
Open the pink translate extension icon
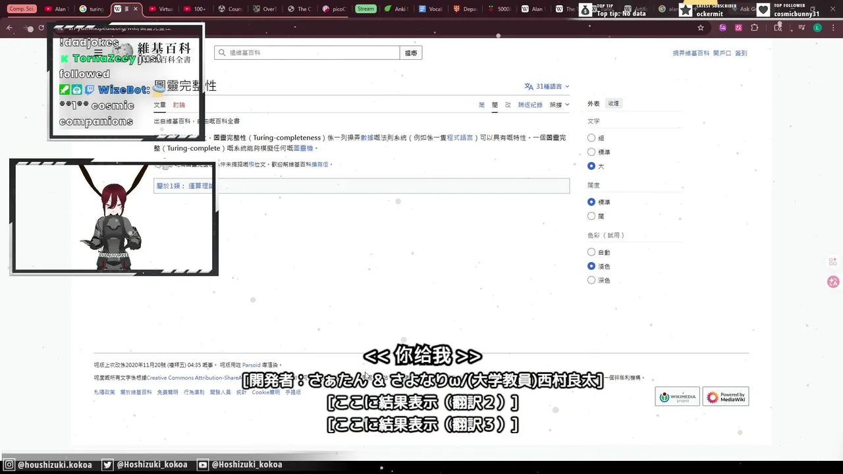point(738,28)
